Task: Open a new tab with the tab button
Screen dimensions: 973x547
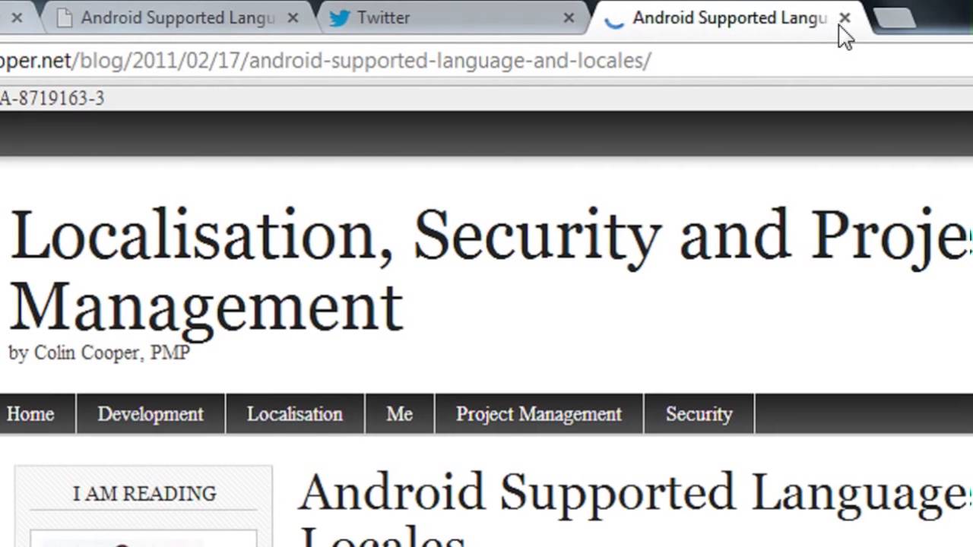Action: [895, 19]
